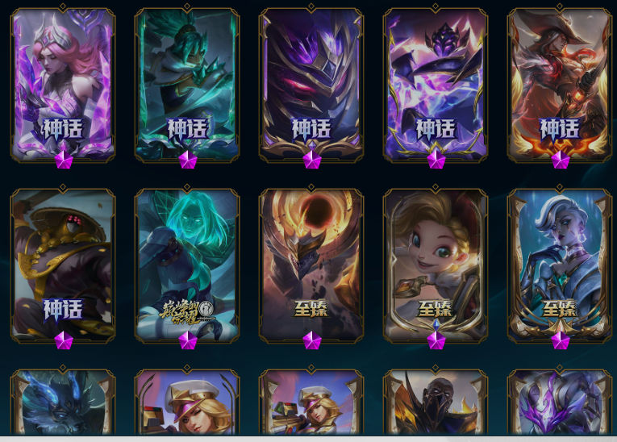Open the purple masked ninja 神话 skin card
Viewport: 617px width, 442px height.
pos(311,84)
